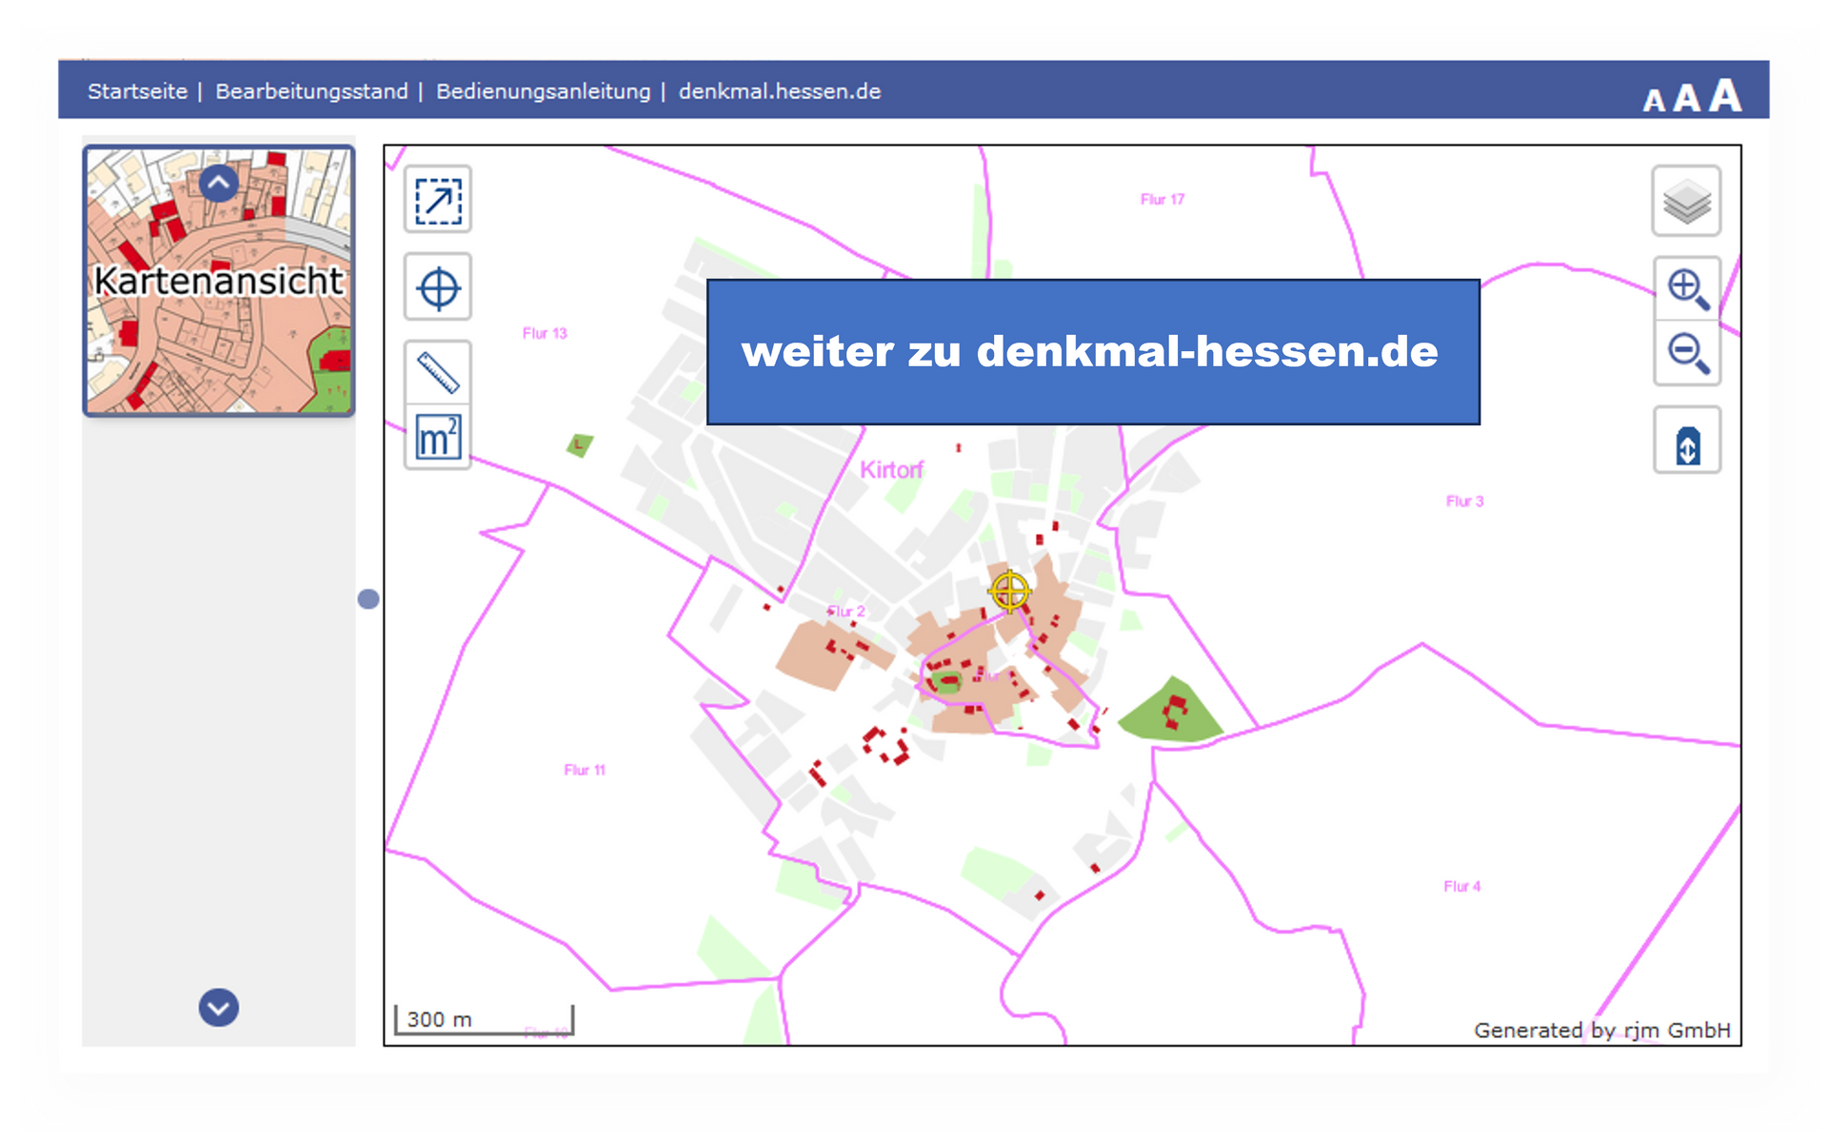Screen dimensions: 1828x1138
Task: Zoom out with the minus magnifier
Action: 1687,353
